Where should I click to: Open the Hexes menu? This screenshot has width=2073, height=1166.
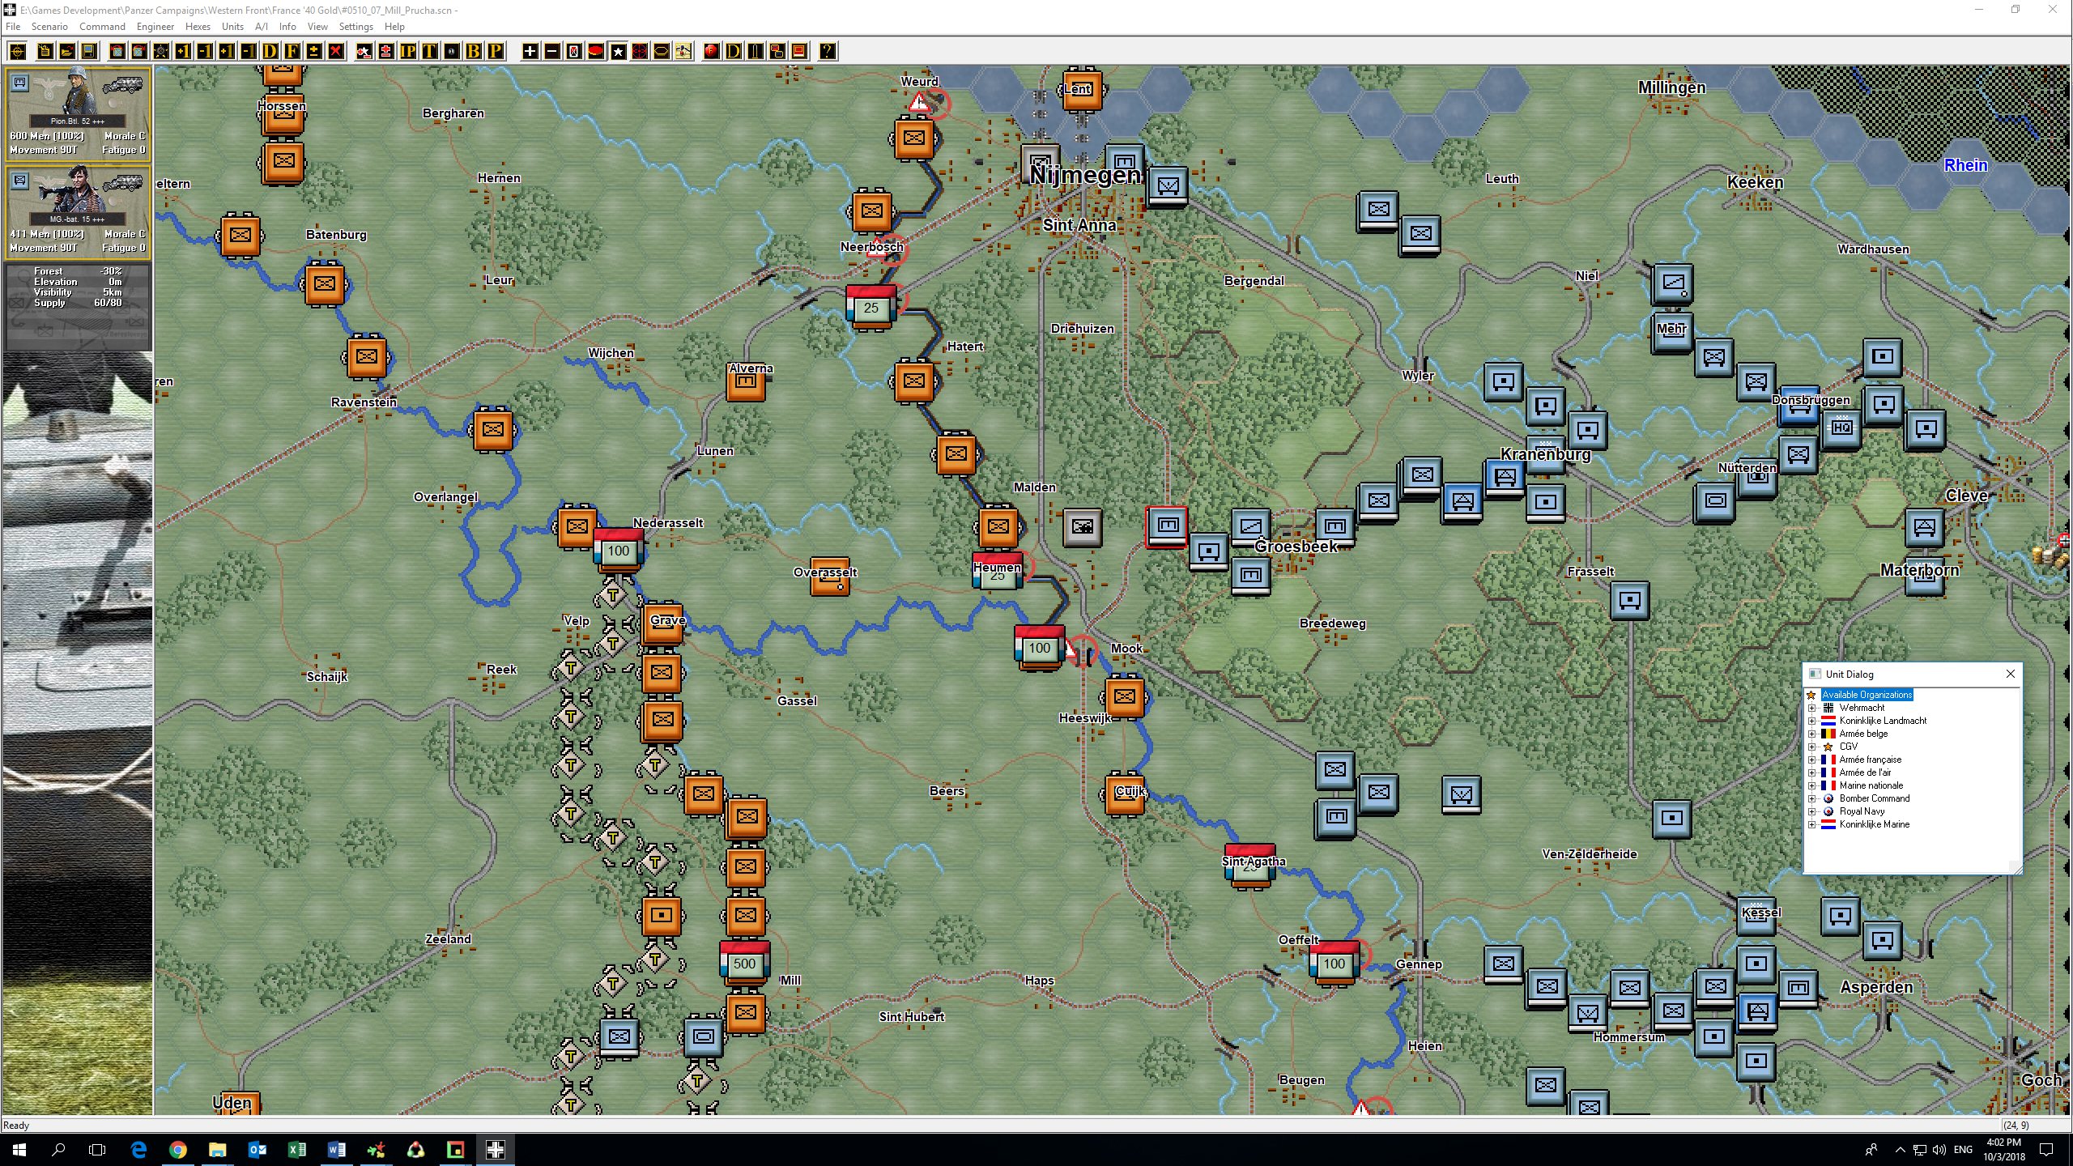tap(198, 27)
